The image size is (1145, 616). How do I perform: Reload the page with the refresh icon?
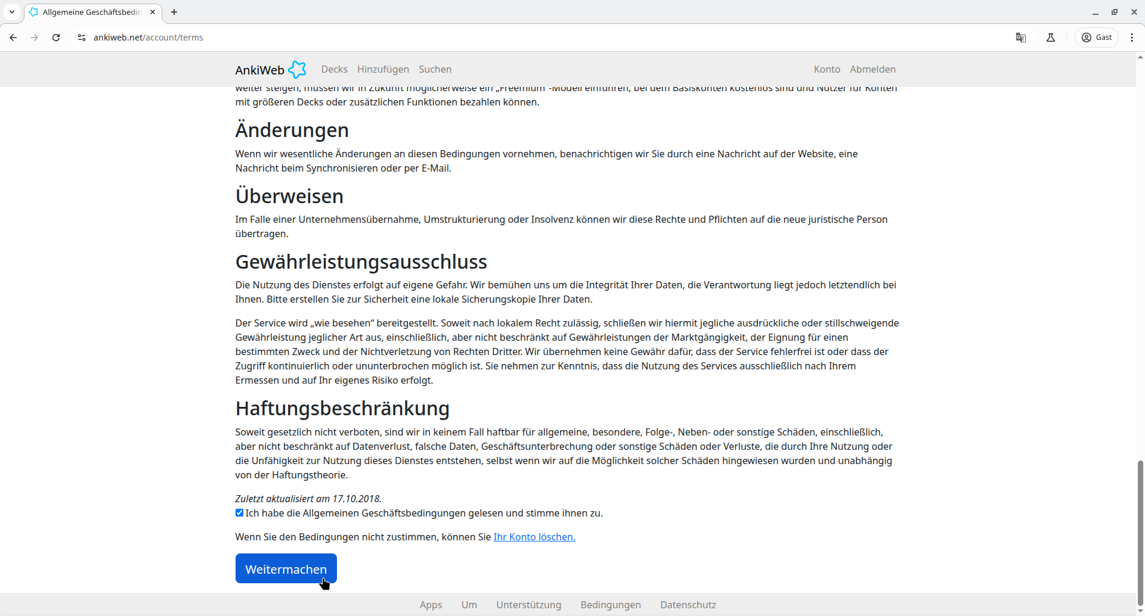56,38
